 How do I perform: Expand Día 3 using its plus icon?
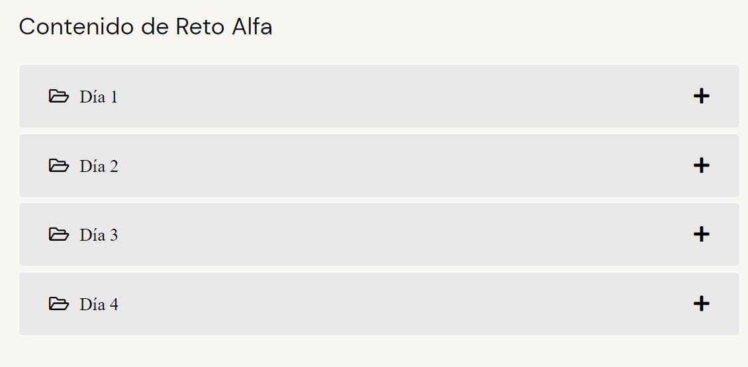point(701,235)
